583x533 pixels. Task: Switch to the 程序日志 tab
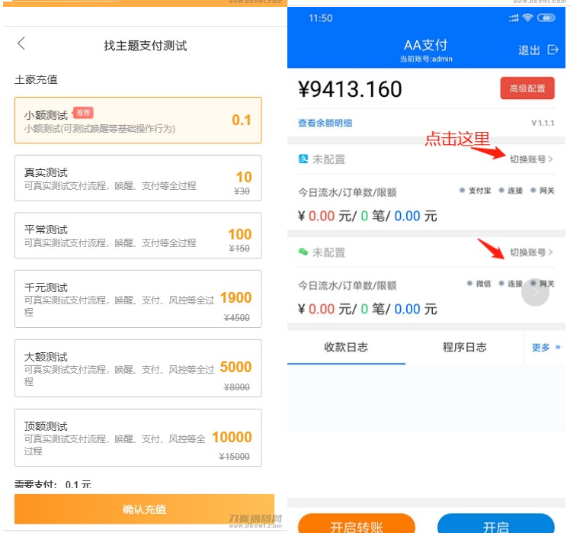pyautogui.click(x=464, y=348)
